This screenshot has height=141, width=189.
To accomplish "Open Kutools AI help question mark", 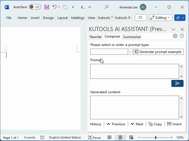I will (182, 36).
